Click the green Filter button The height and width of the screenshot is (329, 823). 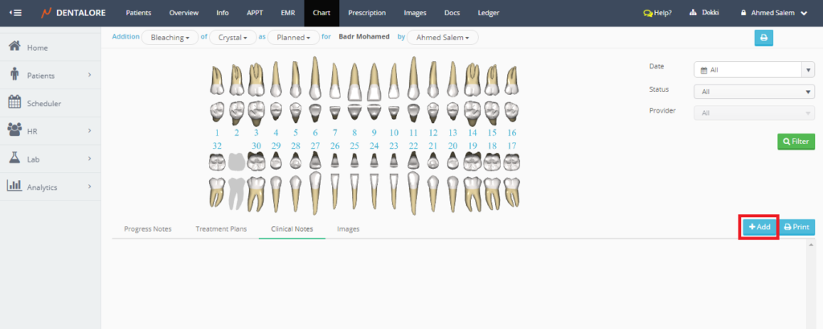click(796, 142)
